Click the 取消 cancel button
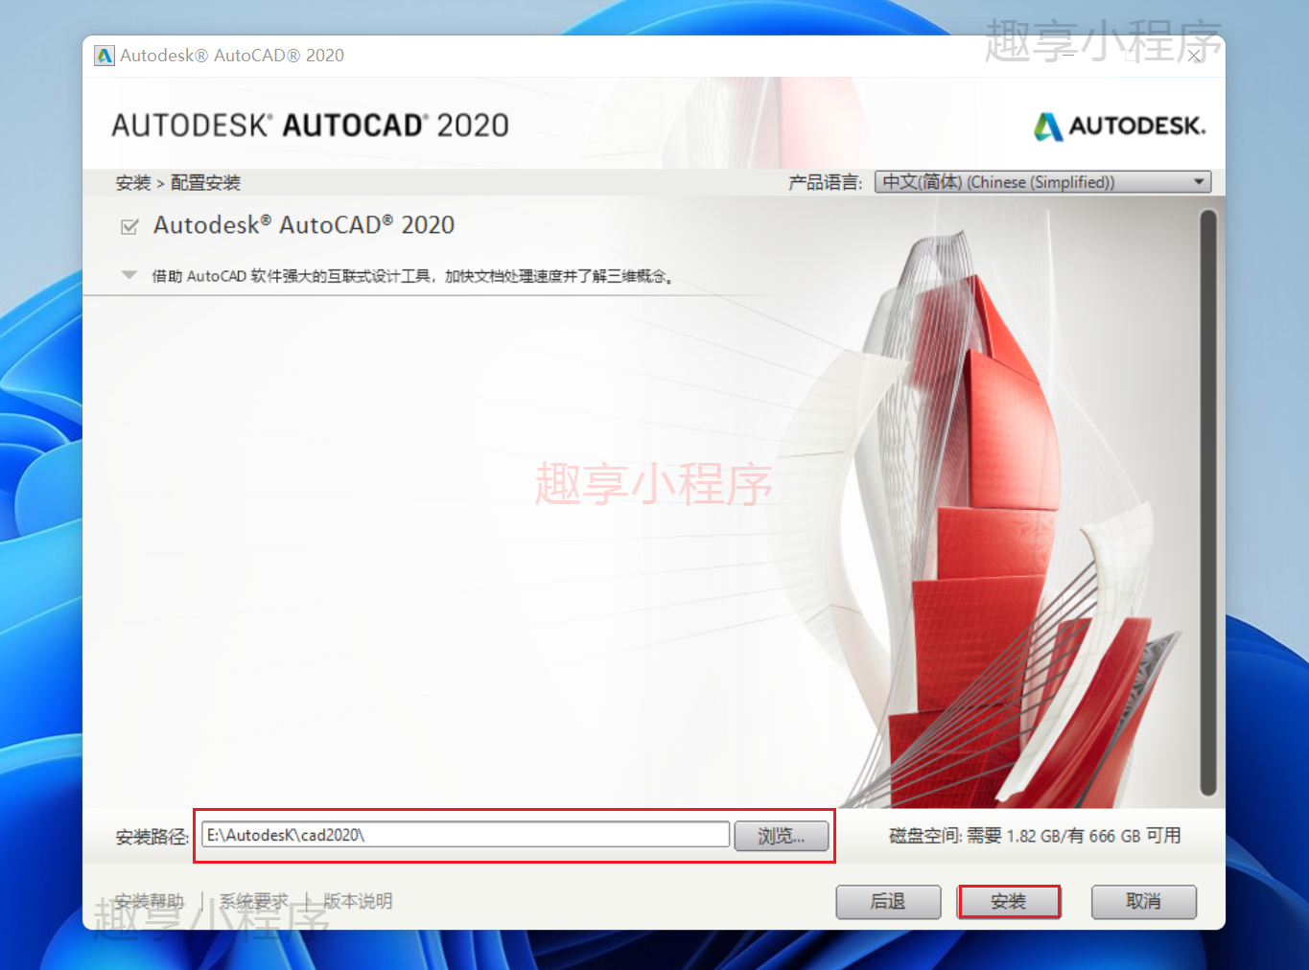The height and width of the screenshot is (970, 1309). [x=1144, y=902]
